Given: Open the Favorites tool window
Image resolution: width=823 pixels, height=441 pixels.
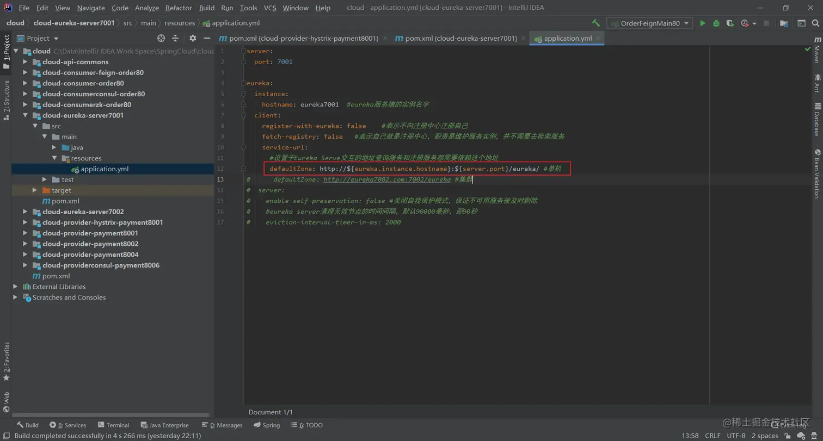Looking at the screenshot, I should click(x=6, y=362).
